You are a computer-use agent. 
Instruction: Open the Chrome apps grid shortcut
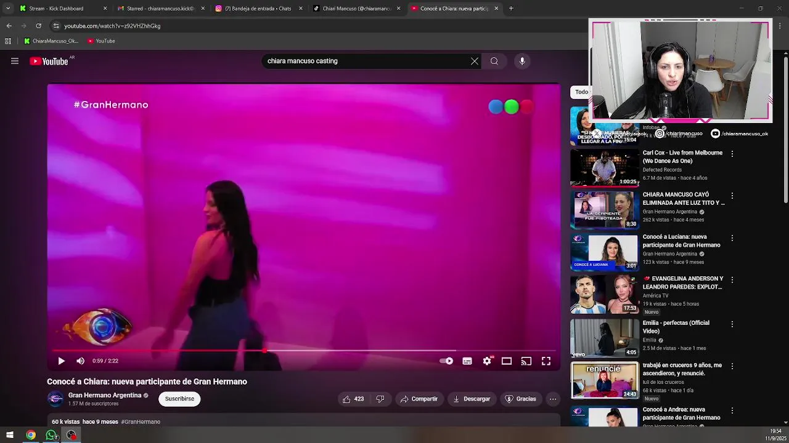(8, 41)
